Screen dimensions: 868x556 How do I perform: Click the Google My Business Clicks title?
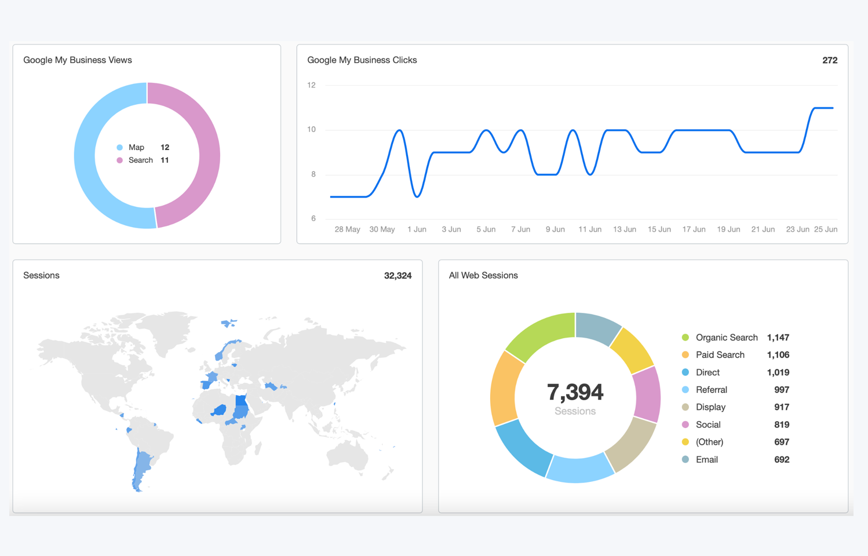(x=362, y=60)
